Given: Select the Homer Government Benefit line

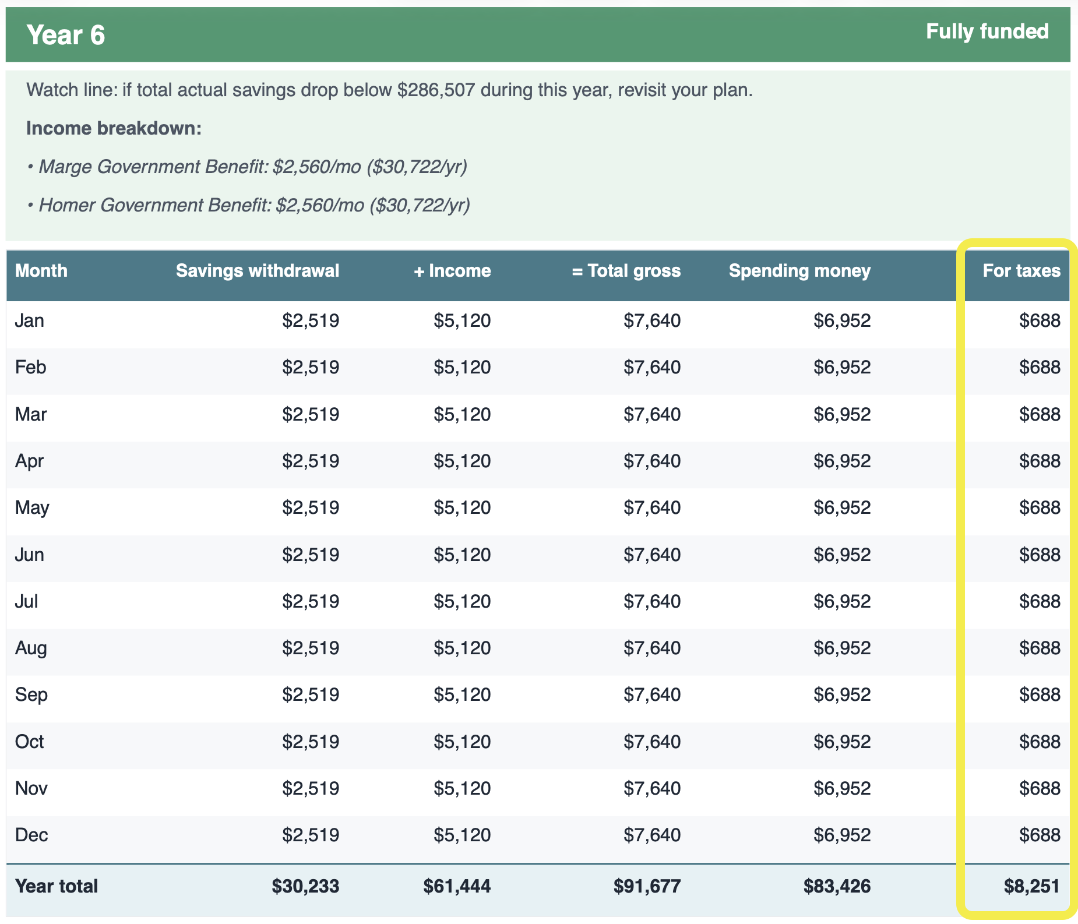Looking at the screenshot, I should pos(249,206).
